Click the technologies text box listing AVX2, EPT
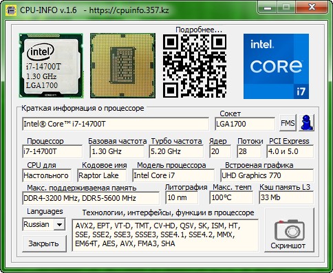 coord(165,235)
